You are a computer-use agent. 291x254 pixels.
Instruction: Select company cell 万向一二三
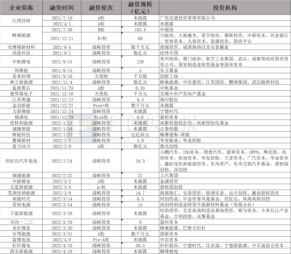point(21,222)
